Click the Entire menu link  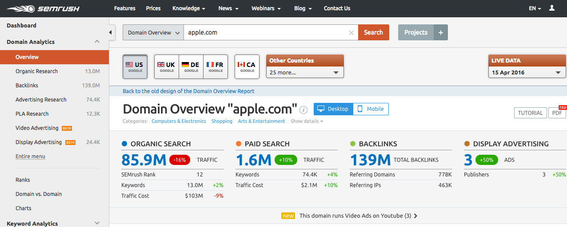click(x=30, y=157)
